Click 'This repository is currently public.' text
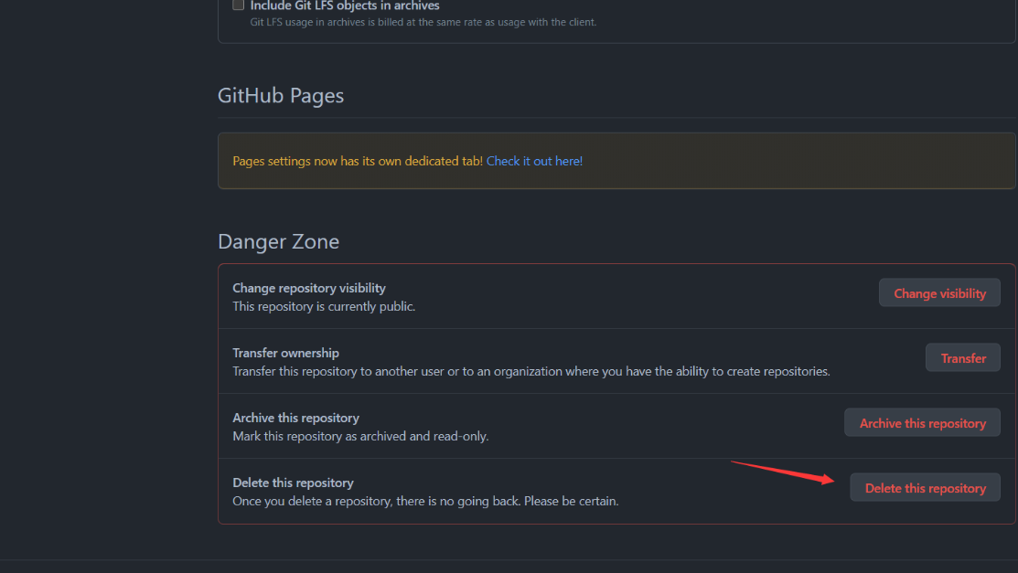 click(324, 306)
